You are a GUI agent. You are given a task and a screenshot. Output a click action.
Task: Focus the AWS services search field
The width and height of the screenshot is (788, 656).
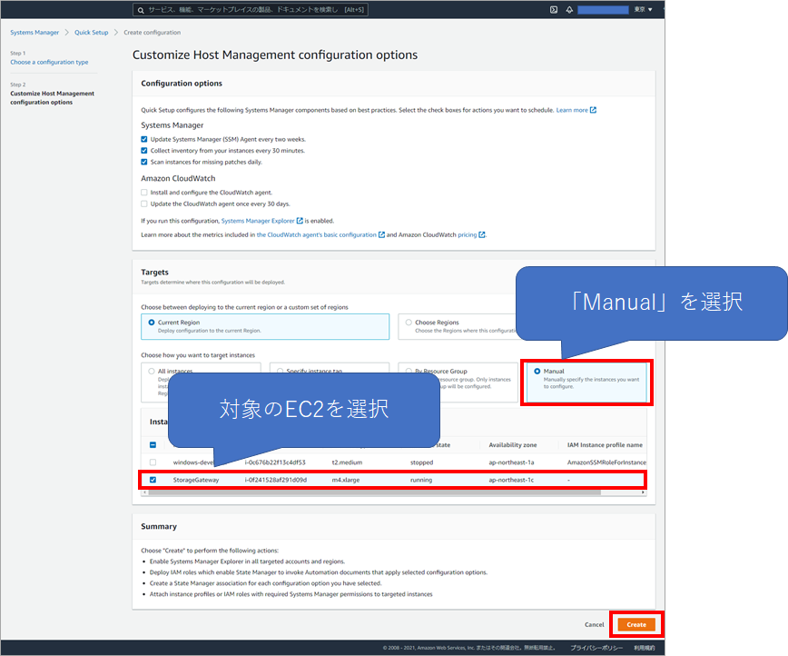251,10
